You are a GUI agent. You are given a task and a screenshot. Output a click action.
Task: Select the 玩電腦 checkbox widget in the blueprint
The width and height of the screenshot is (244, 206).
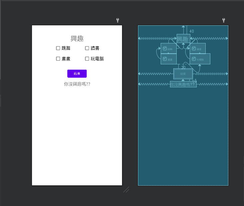(x=200, y=59)
